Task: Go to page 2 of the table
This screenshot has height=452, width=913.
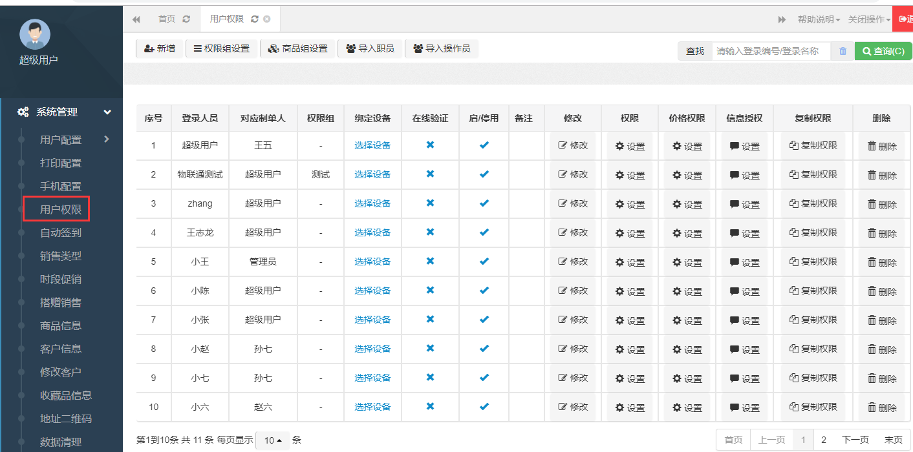Action: [x=823, y=440]
